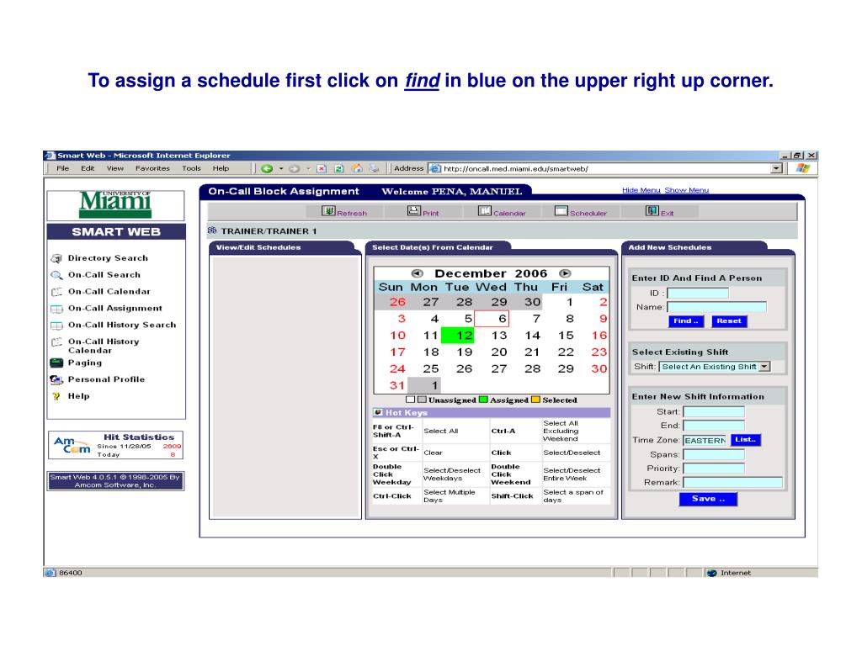
Task: Expand the browser address bar dropdown
Action: [776, 168]
